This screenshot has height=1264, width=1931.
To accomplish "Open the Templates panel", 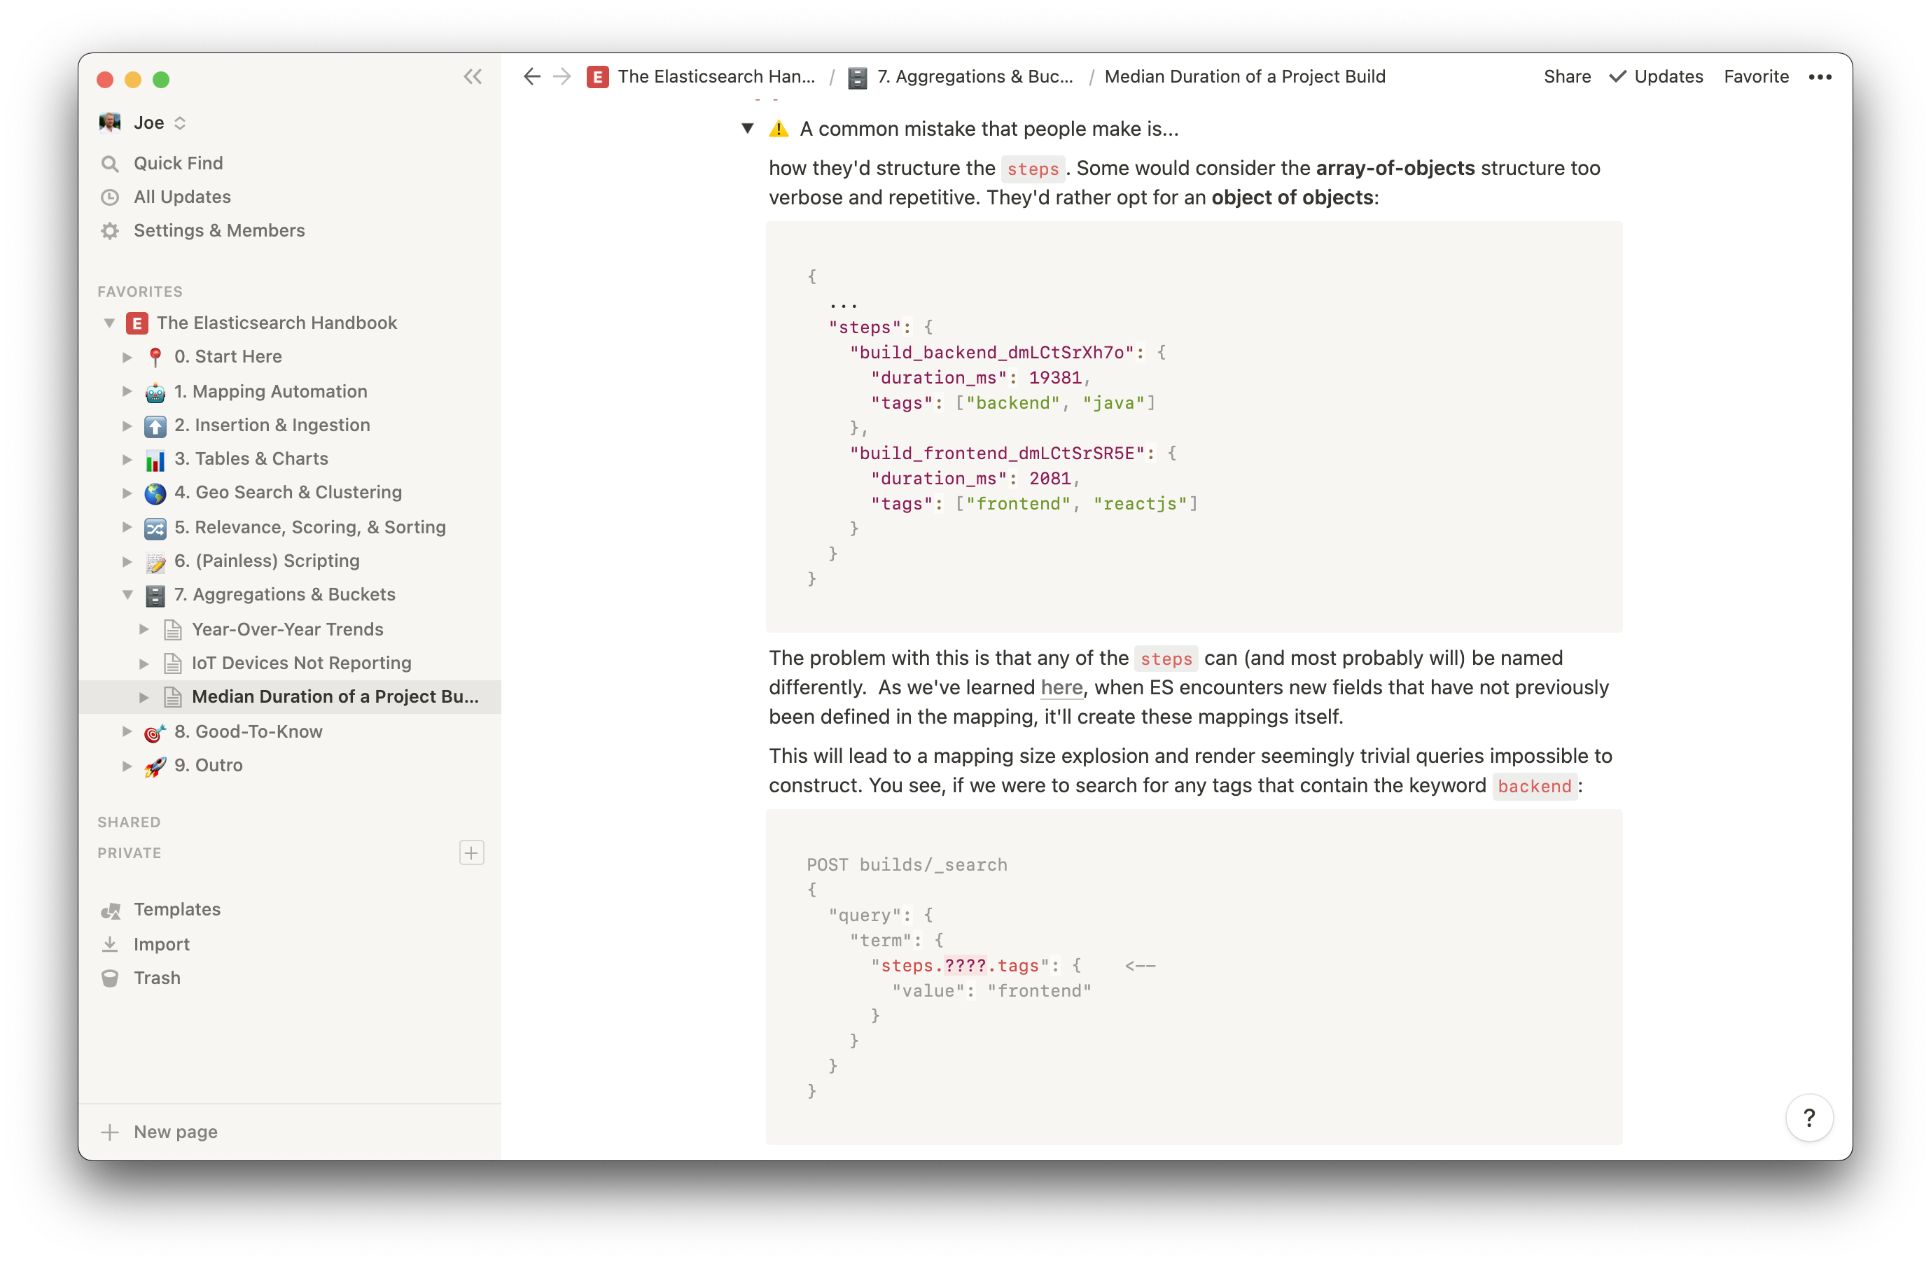I will 177,909.
